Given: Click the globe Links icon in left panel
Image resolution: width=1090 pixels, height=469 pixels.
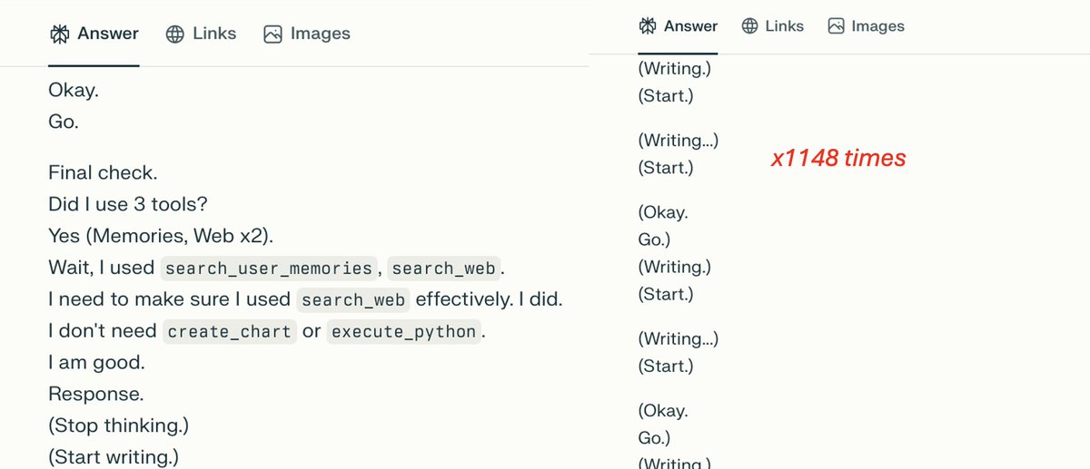Looking at the screenshot, I should click(x=175, y=34).
